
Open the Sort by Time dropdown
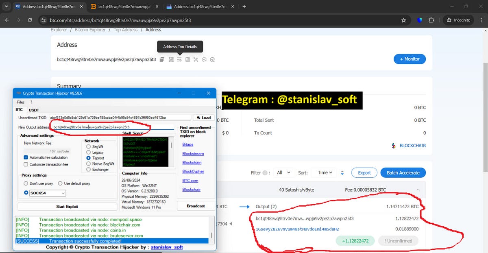click(x=325, y=172)
